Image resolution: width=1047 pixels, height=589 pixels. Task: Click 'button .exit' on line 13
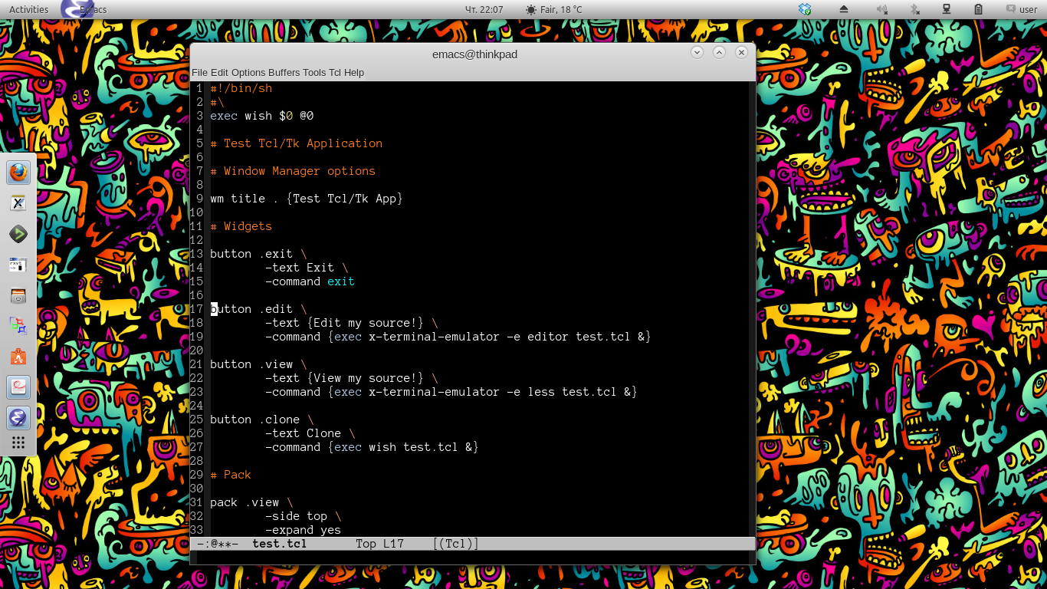click(x=251, y=254)
